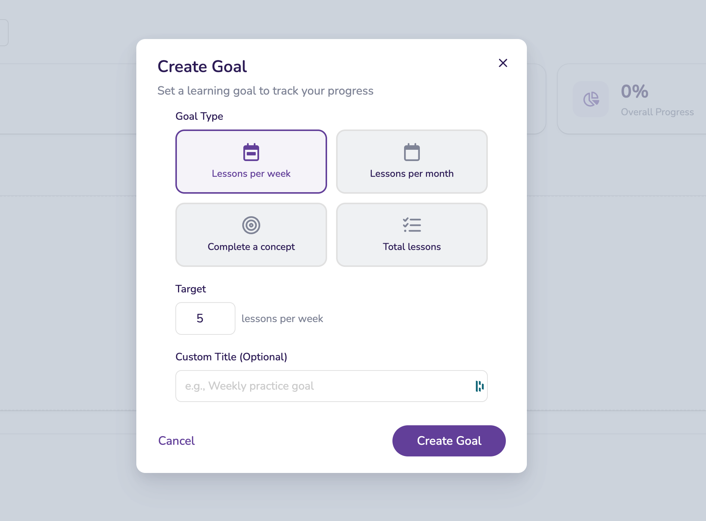Re-select the Lessons per week goal card
Screen dimensions: 706x521
pos(251,161)
